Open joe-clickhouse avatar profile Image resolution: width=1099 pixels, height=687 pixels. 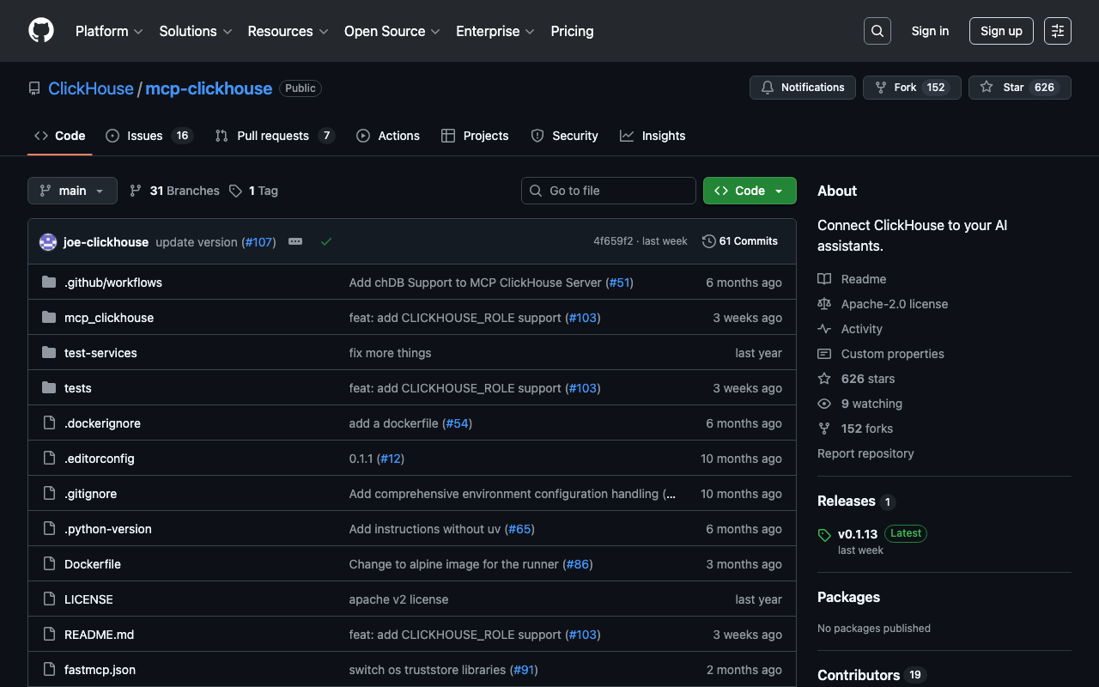(x=48, y=242)
